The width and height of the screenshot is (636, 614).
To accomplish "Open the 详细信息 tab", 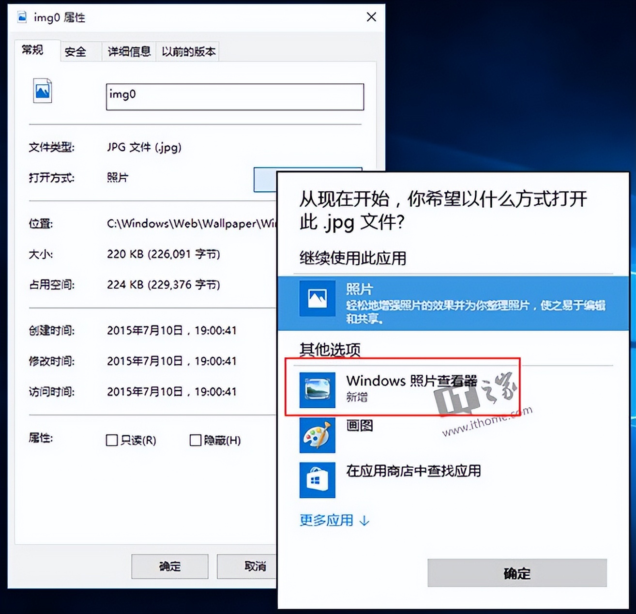I will [128, 51].
